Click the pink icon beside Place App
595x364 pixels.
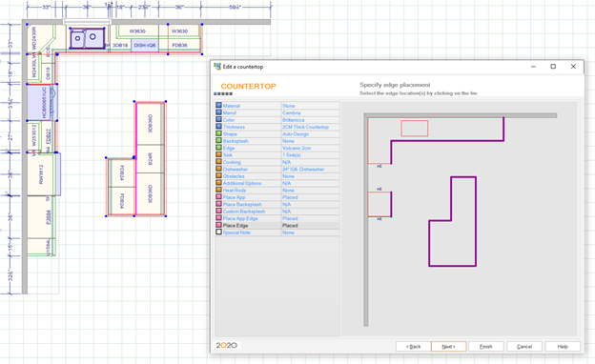(x=218, y=197)
